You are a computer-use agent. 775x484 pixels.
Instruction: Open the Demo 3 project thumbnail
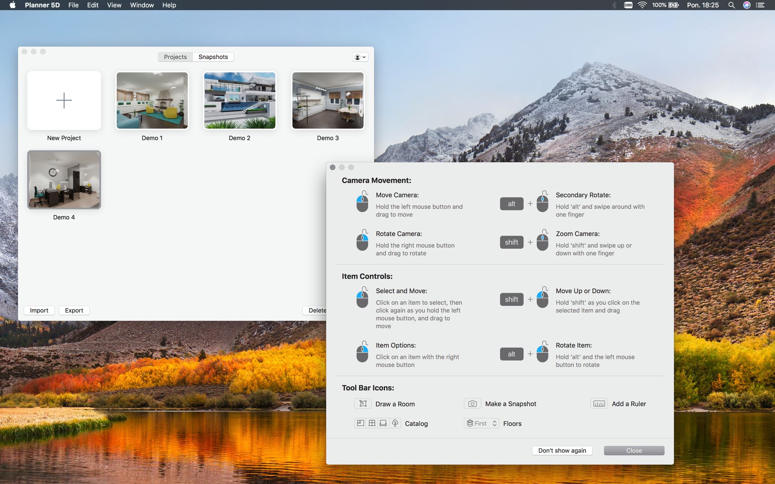[x=328, y=100]
